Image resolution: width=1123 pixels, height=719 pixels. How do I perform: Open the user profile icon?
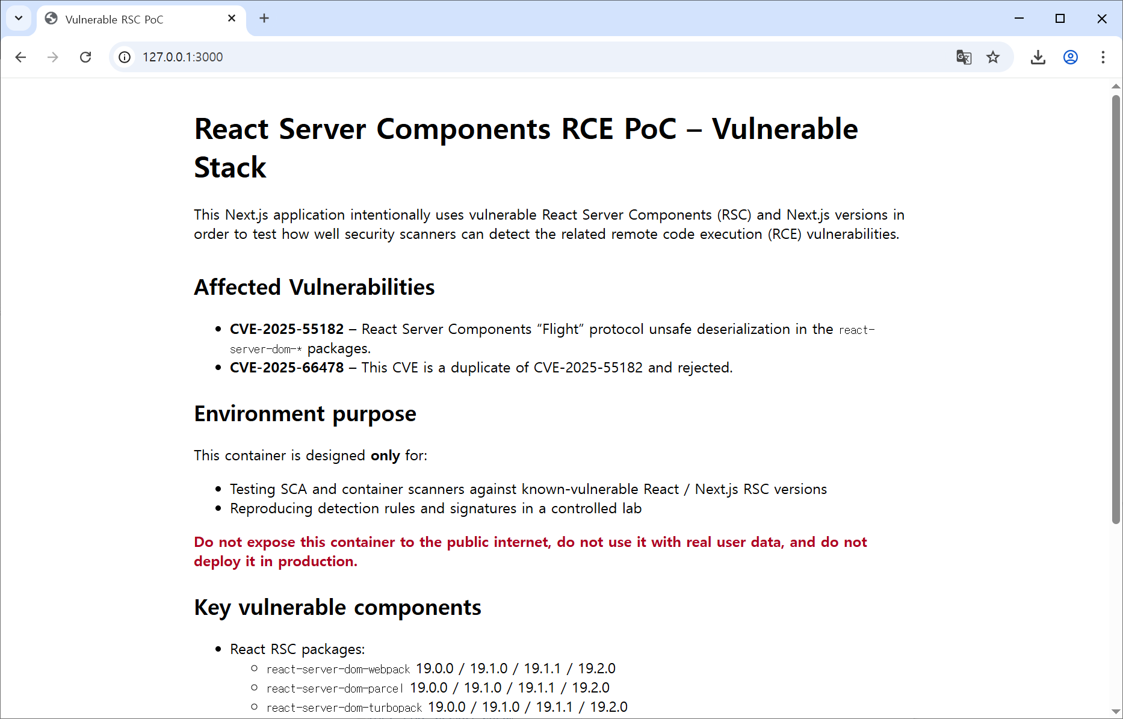tap(1071, 57)
